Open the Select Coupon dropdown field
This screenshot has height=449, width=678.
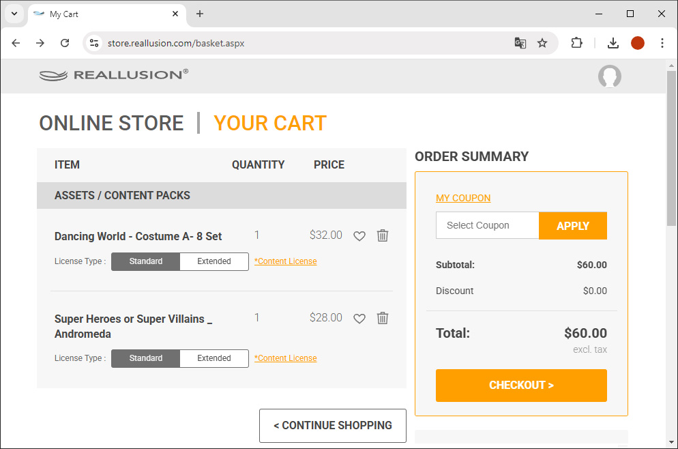[487, 226]
